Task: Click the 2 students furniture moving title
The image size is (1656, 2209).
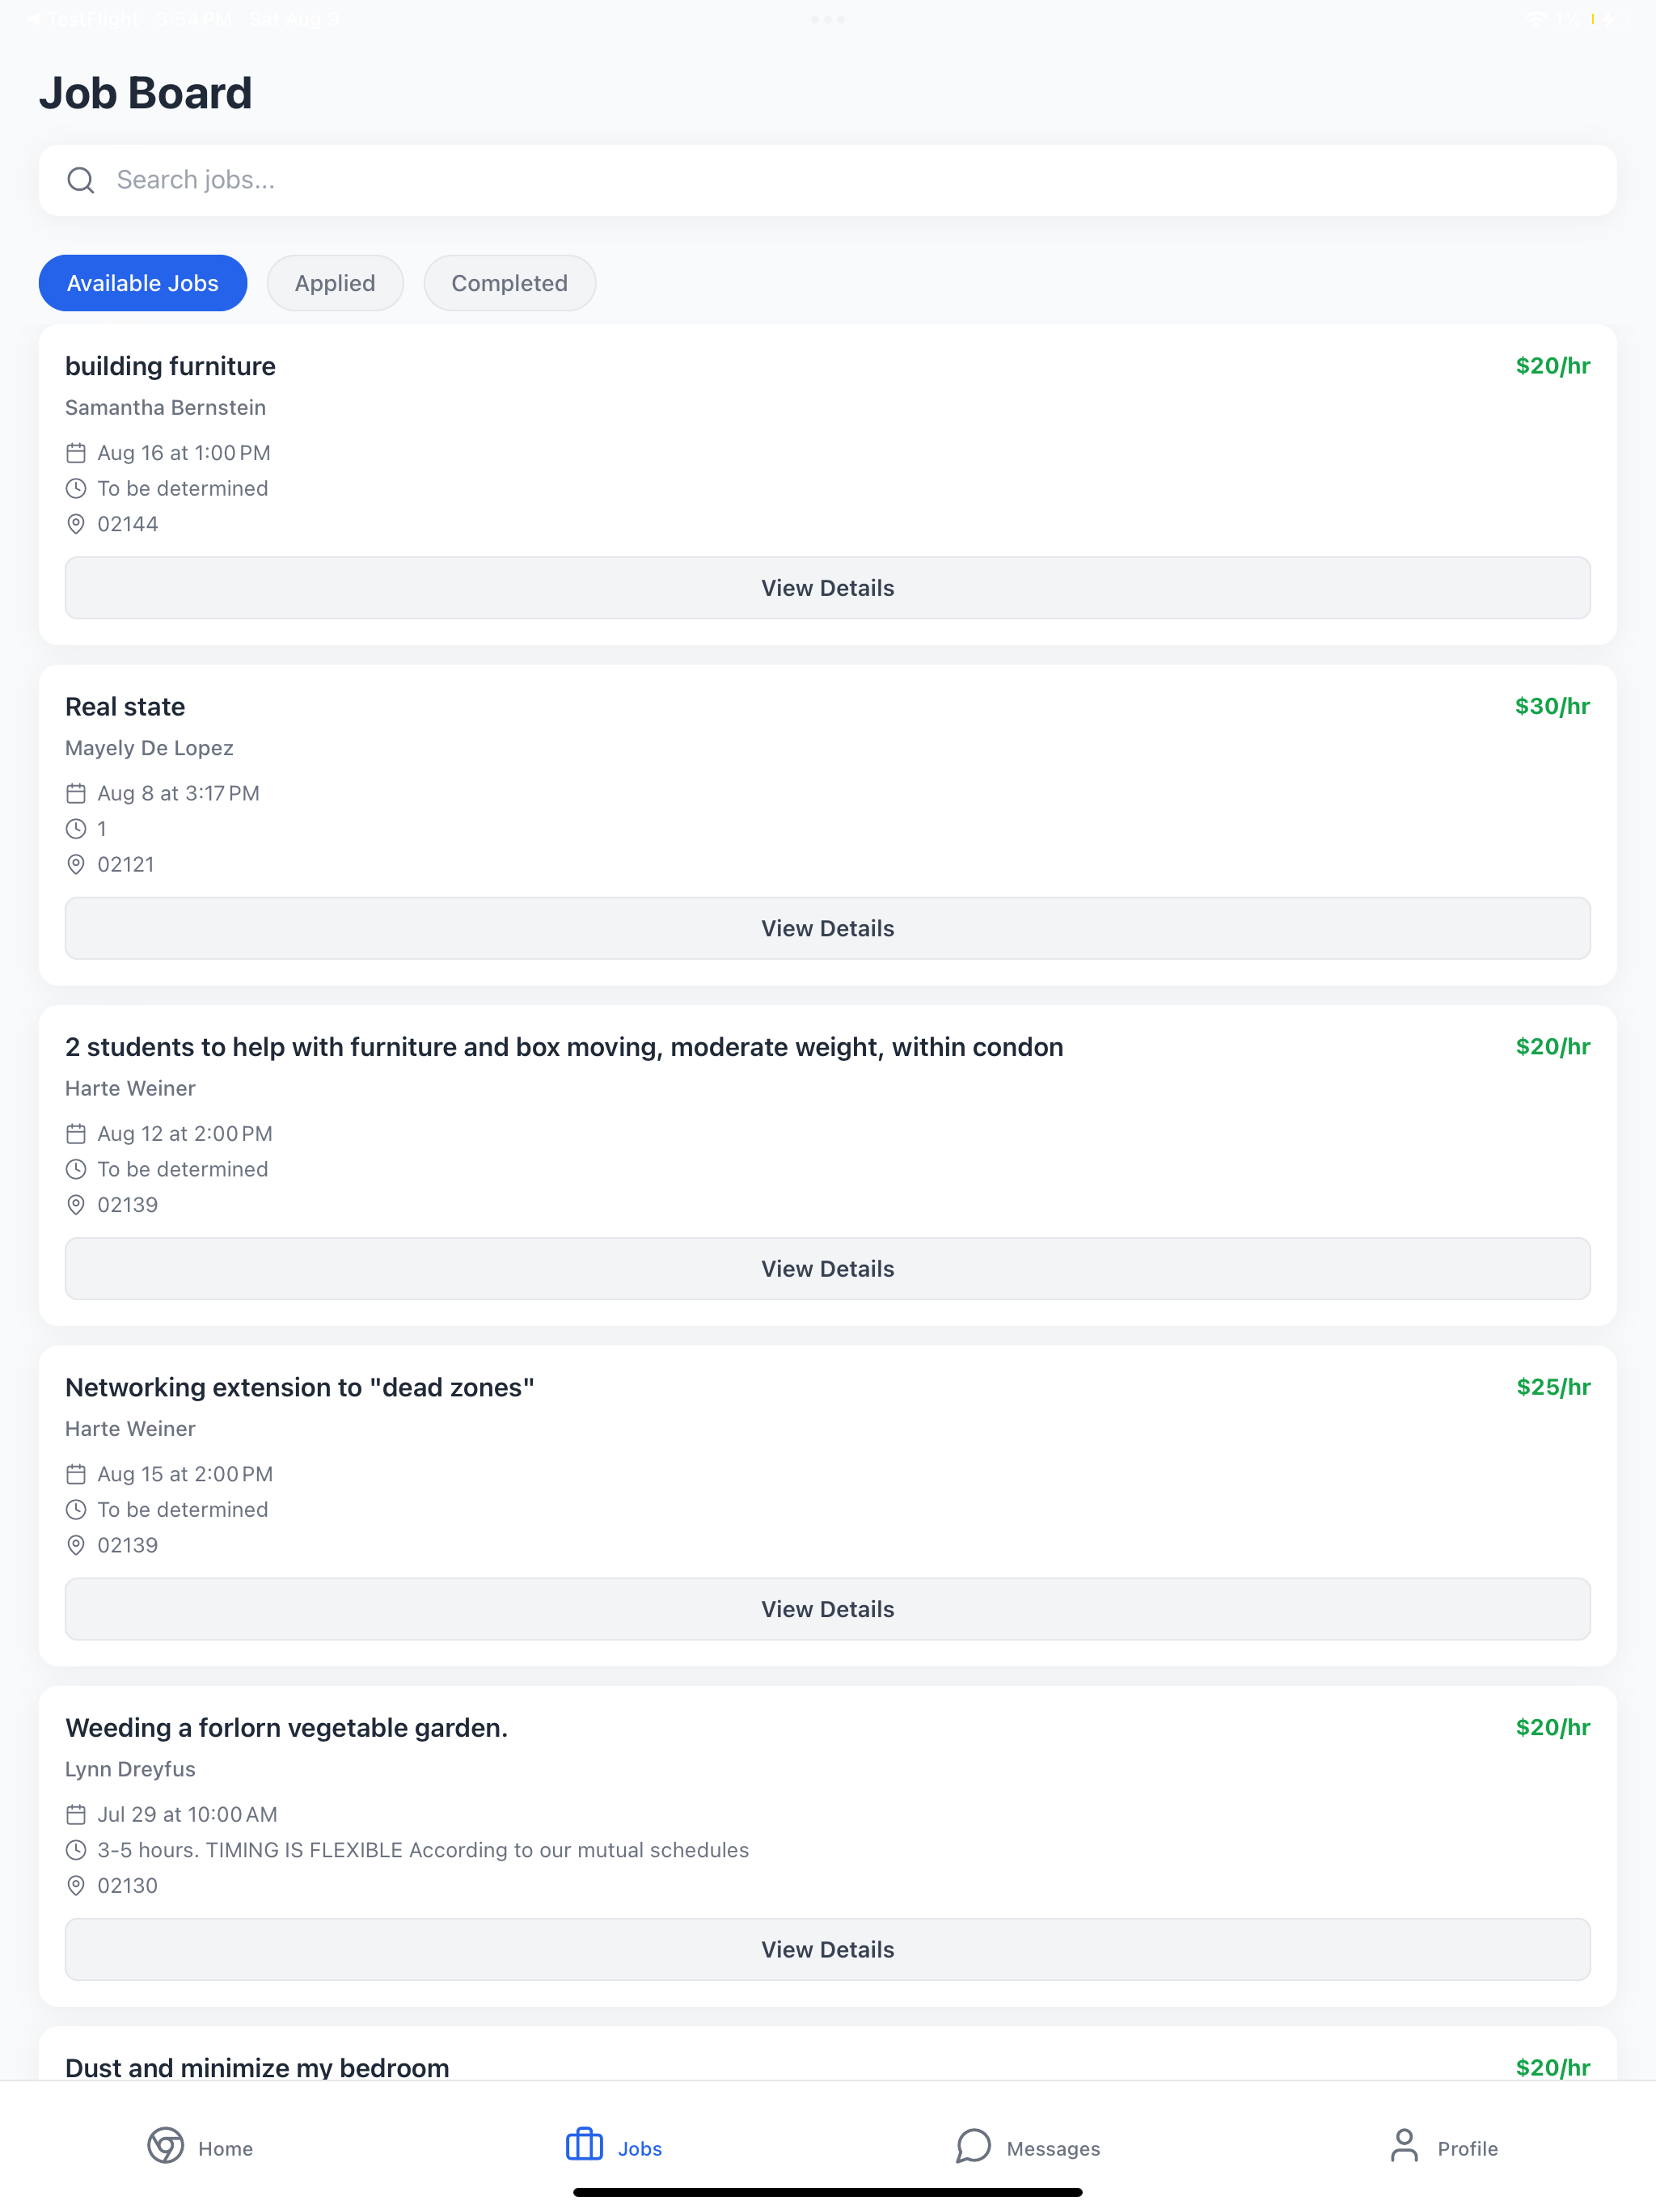Action: coord(564,1048)
